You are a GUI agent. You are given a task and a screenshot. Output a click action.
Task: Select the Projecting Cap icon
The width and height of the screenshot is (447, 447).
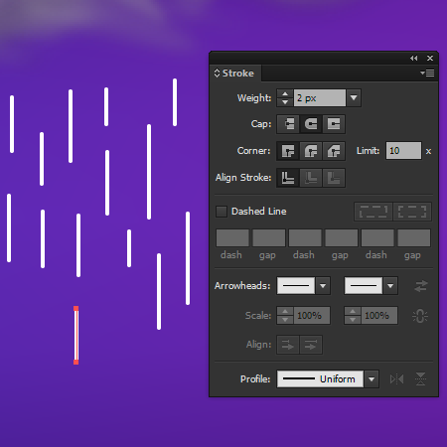coord(334,124)
